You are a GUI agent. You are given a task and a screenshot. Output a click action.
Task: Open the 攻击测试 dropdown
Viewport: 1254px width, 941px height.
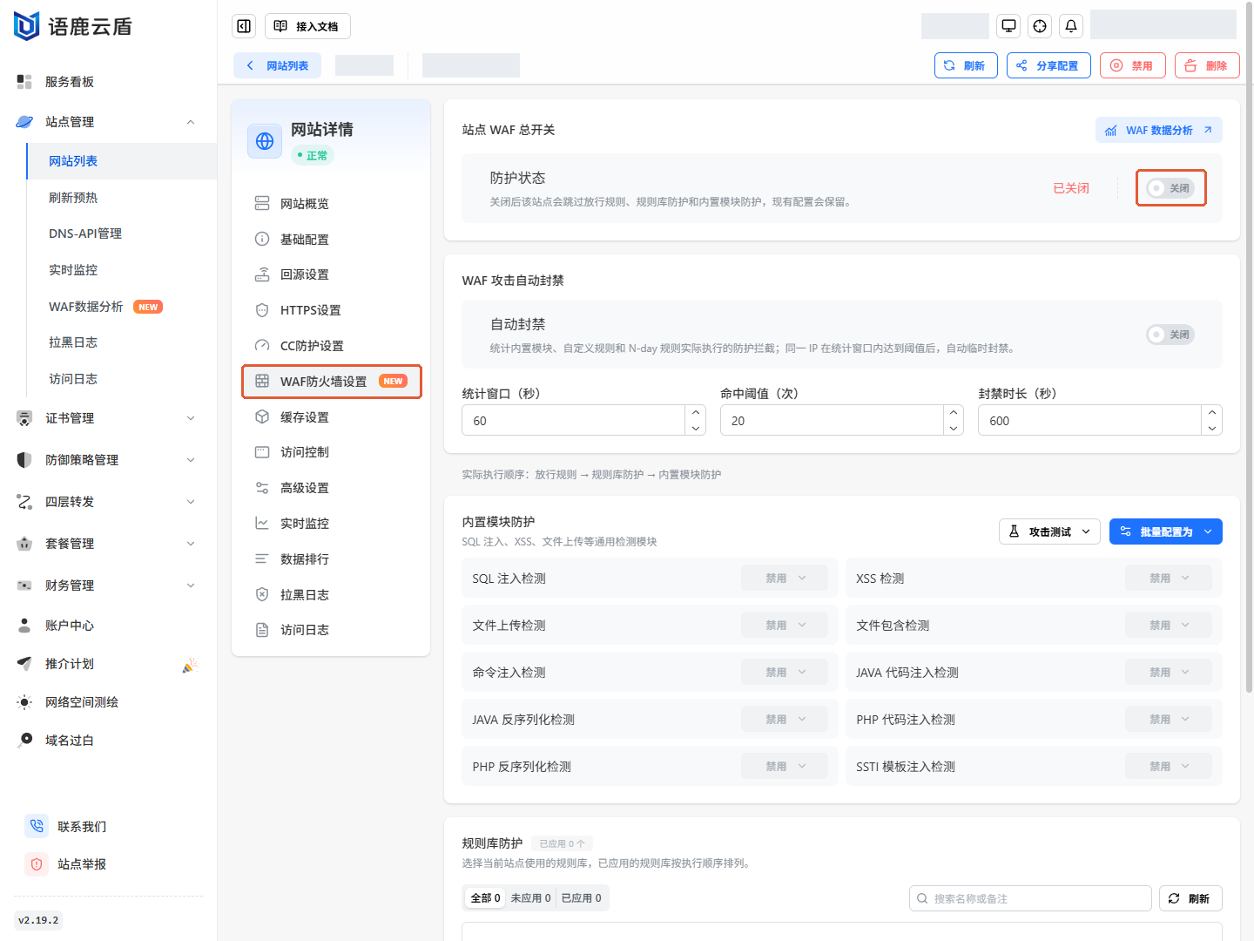coord(1049,531)
